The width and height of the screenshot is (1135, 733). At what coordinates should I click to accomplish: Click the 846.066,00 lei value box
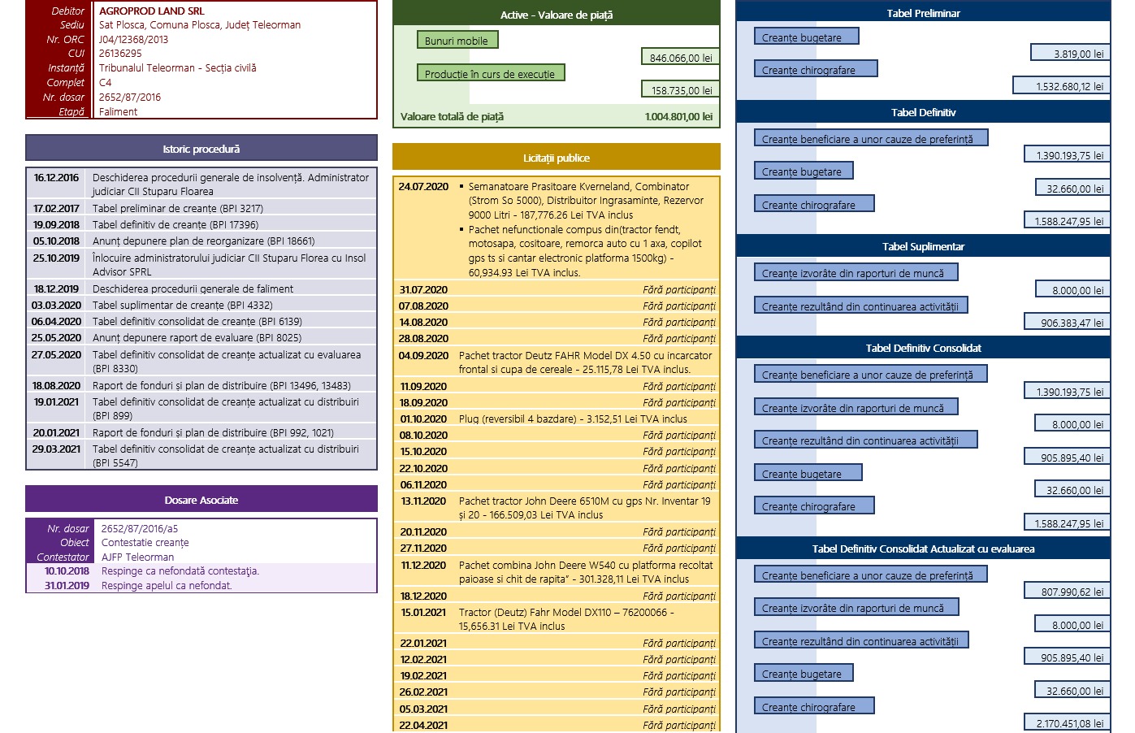680,58
